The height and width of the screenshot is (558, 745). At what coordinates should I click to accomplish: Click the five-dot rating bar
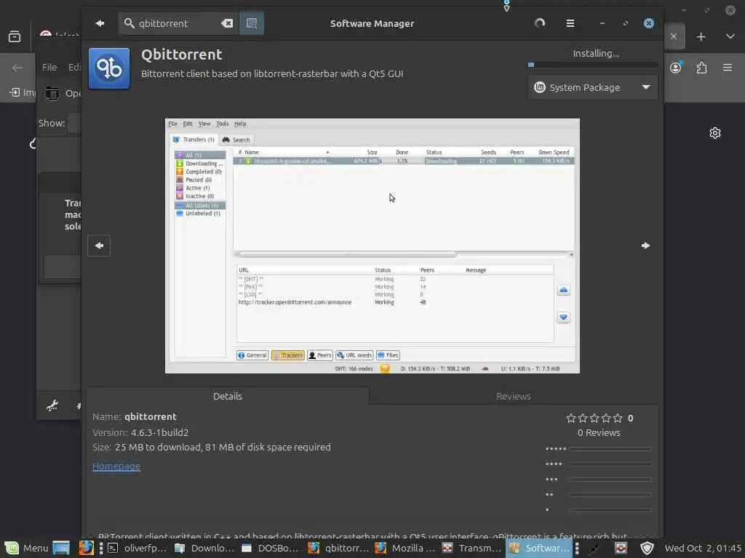coord(610,448)
